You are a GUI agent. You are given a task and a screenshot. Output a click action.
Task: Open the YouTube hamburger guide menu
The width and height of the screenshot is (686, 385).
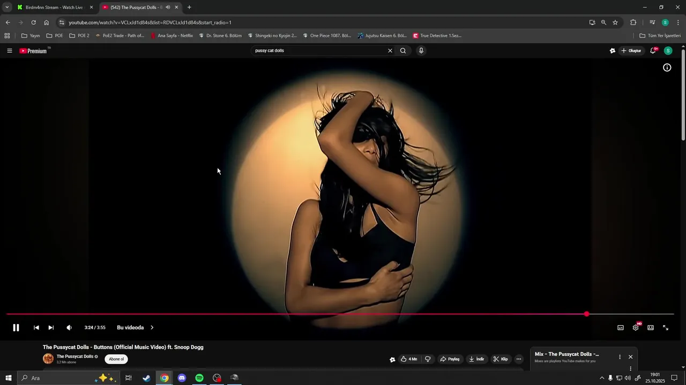[x=10, y=51]
